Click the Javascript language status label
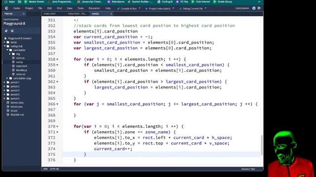316x177 pixels. 248,169
